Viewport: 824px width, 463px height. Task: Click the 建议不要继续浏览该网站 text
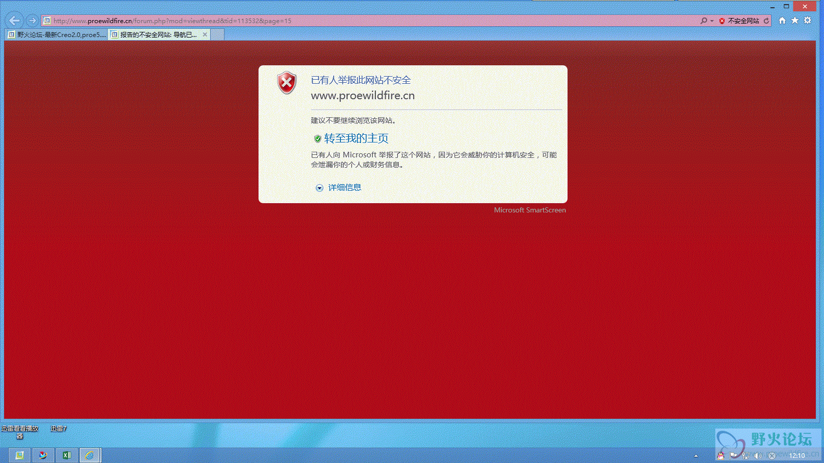pos(353,120)
